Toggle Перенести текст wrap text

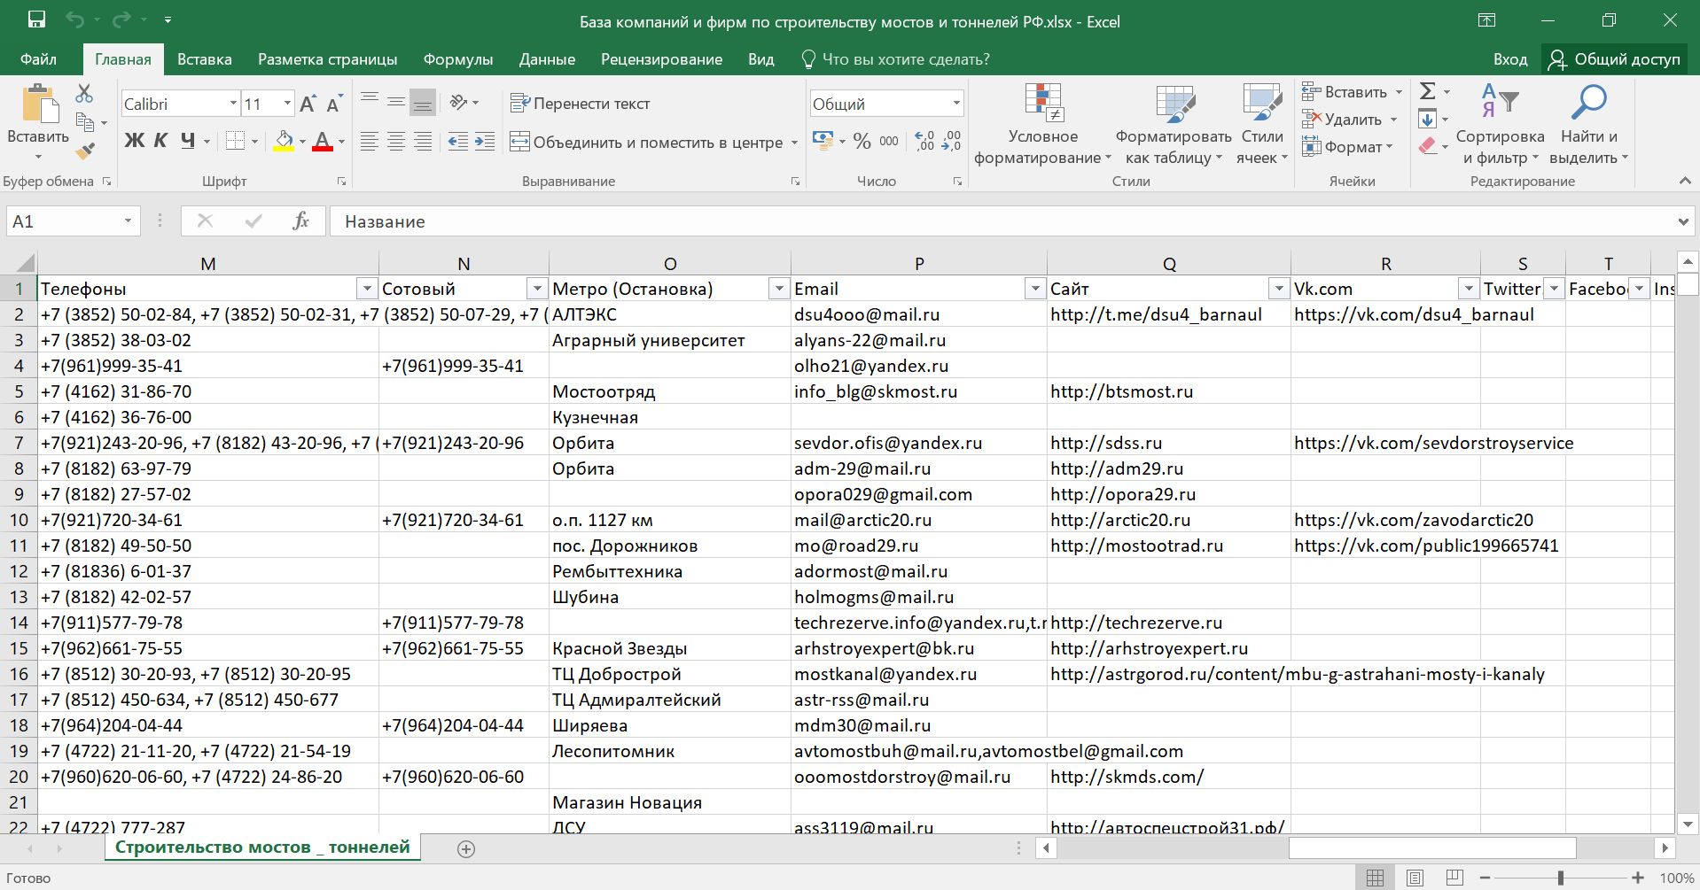[581, 104]
